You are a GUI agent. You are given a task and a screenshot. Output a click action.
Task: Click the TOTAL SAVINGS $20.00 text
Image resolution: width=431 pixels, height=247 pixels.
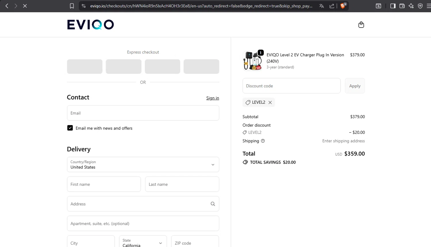[x=273, y=162]
